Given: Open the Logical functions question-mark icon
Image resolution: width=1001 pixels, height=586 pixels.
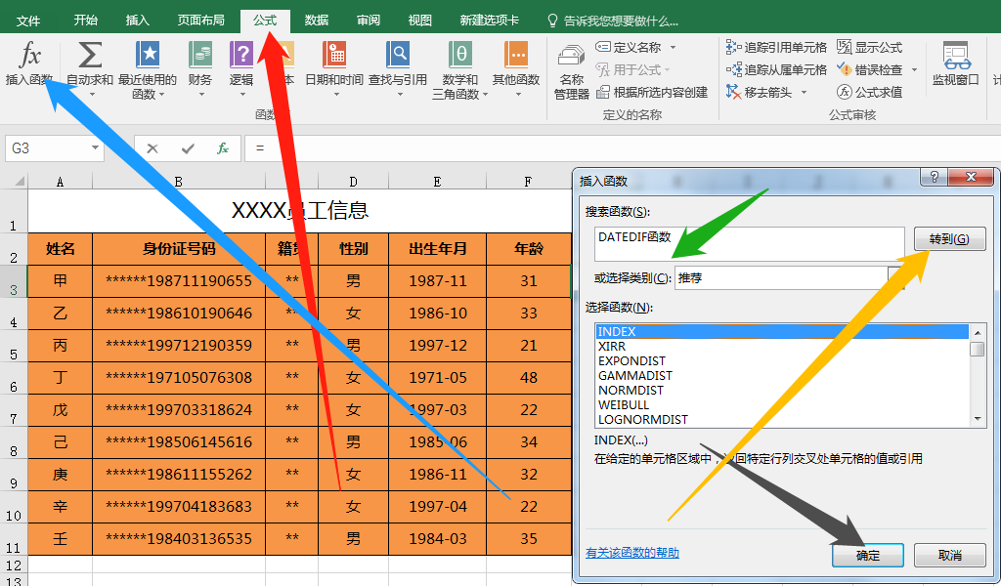Looking at the screenshot, I should click(241, 55).
